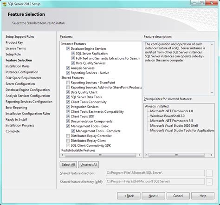Uncheck Reporting Services - Native checkbox
This screenshot has width=220, height=205.
tap(68, 73)
